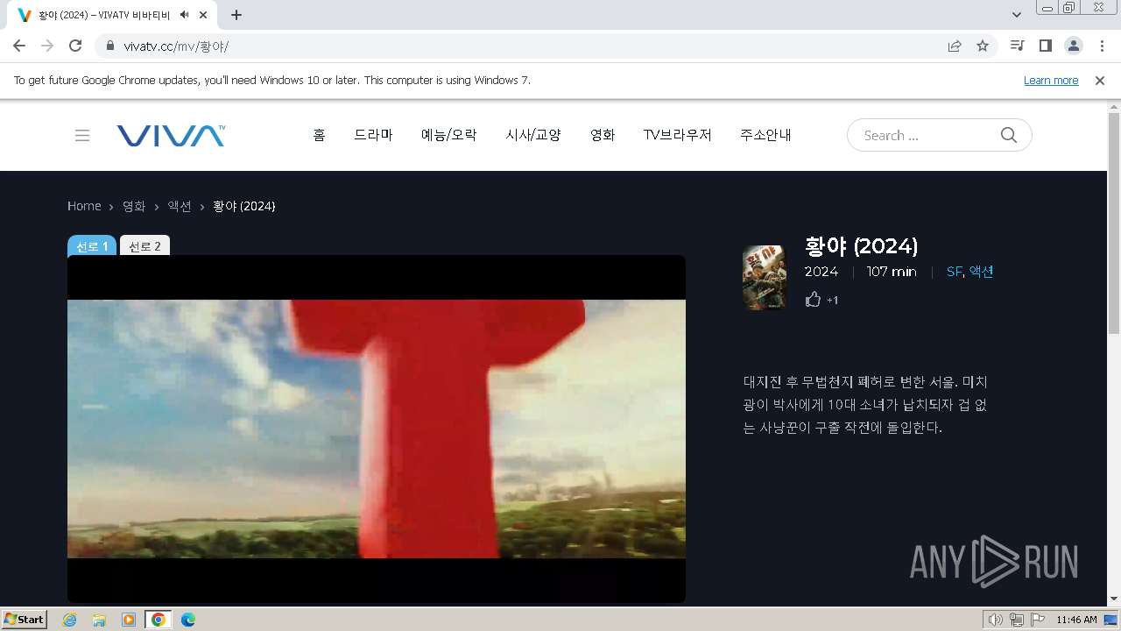The height and width of the screenshot is (631, 1121).
Task: Open Chrome's three-dot menu
Action: (1102, 46)
